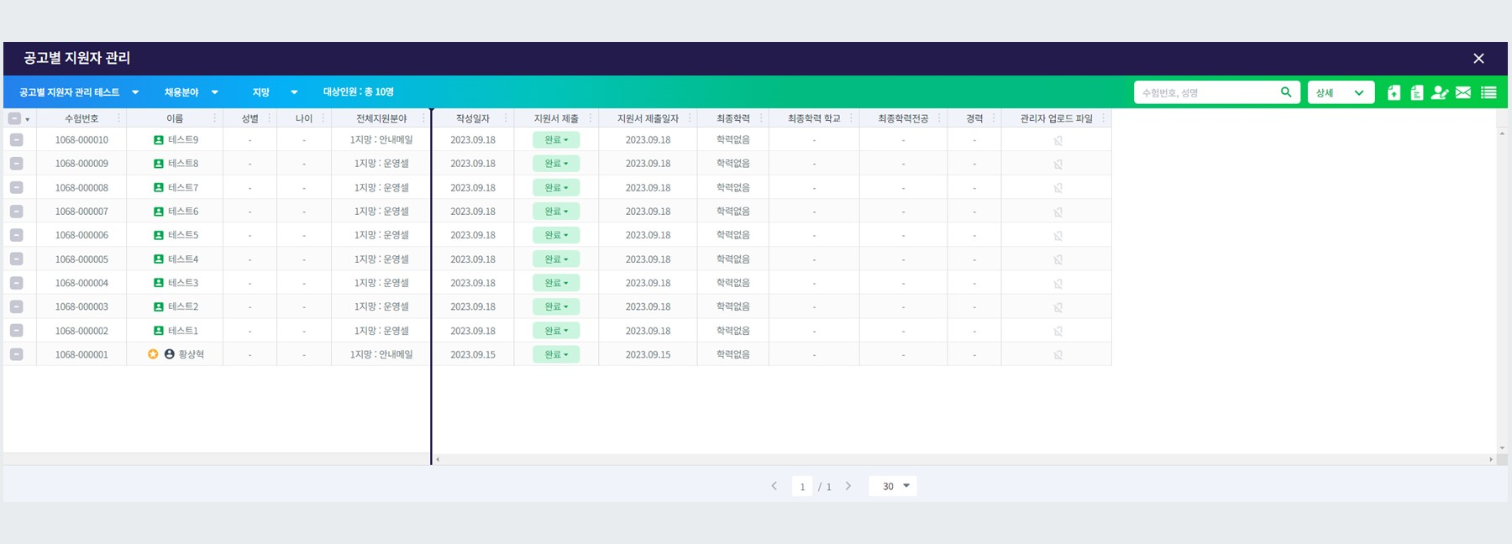
Task: Go to the next page arrow
Action: 848,486
